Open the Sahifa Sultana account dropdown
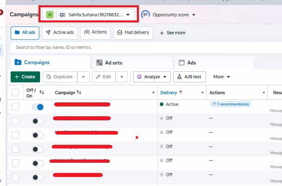Screen dimensions: 282x186 [88, 15]
